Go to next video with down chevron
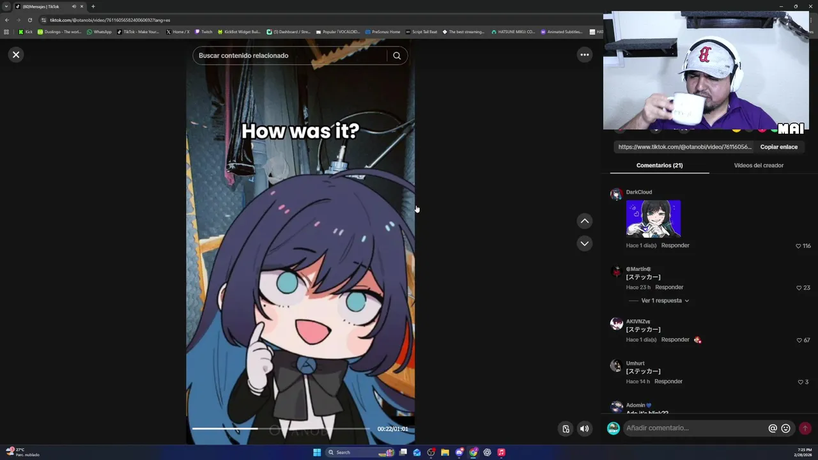 tap(584, 243)
